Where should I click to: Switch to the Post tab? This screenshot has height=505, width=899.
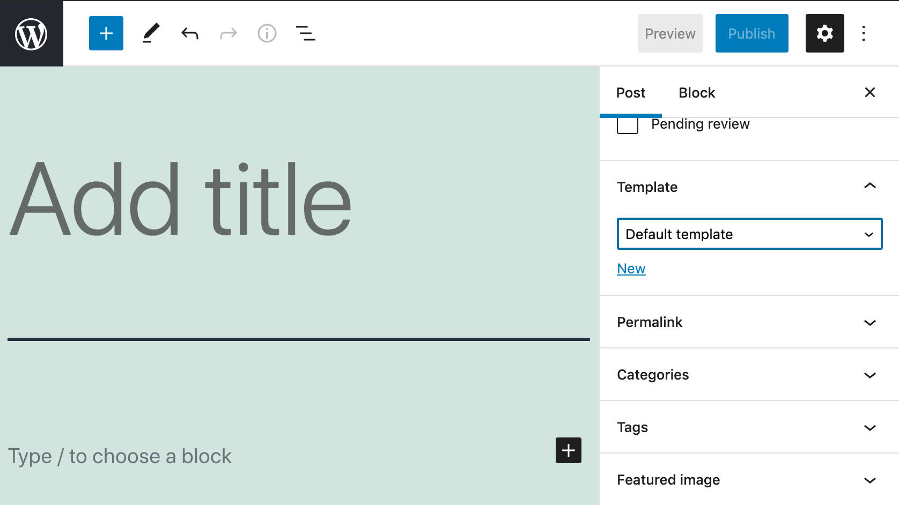631,92
